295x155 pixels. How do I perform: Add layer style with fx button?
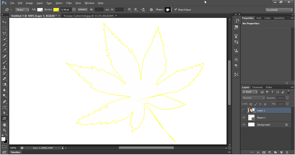(258, 152)
